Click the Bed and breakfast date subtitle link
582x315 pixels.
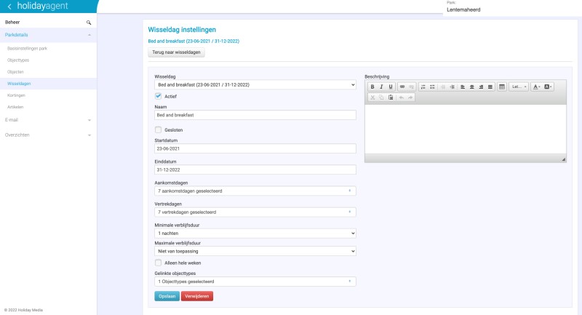click(x=194, y=41)
